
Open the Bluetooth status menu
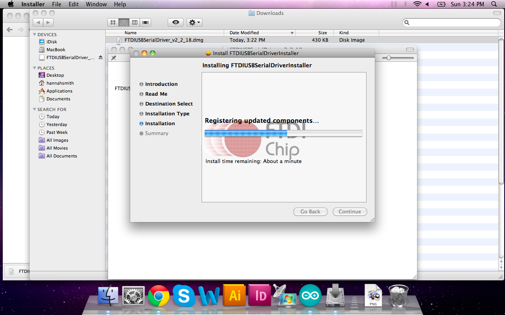pos(405,4)
